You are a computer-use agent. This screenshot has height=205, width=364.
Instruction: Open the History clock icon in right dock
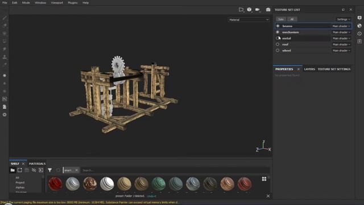pos(359,34)
